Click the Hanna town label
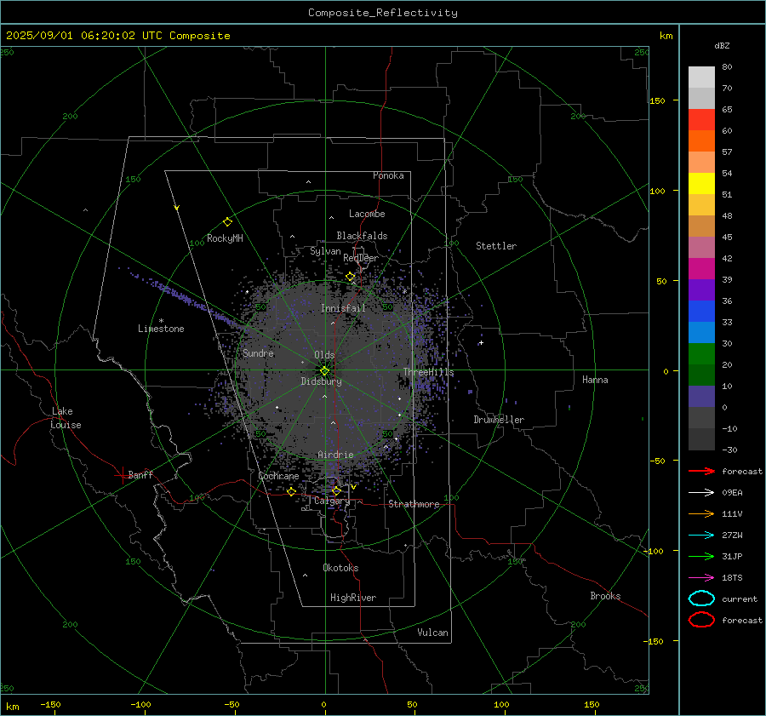766x716 pixels. pos(595,380)
